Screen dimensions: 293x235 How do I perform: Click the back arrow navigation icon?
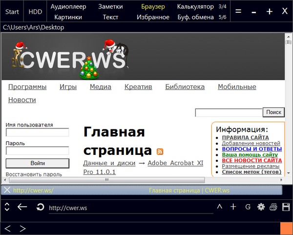point(22,207)
